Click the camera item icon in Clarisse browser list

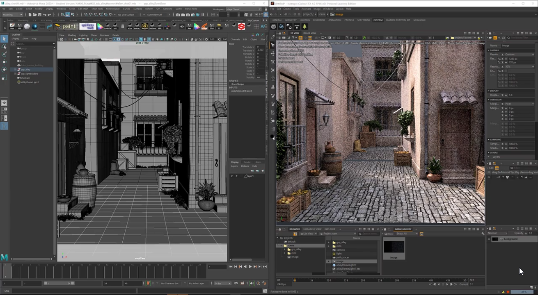click(x=334, y=250)
